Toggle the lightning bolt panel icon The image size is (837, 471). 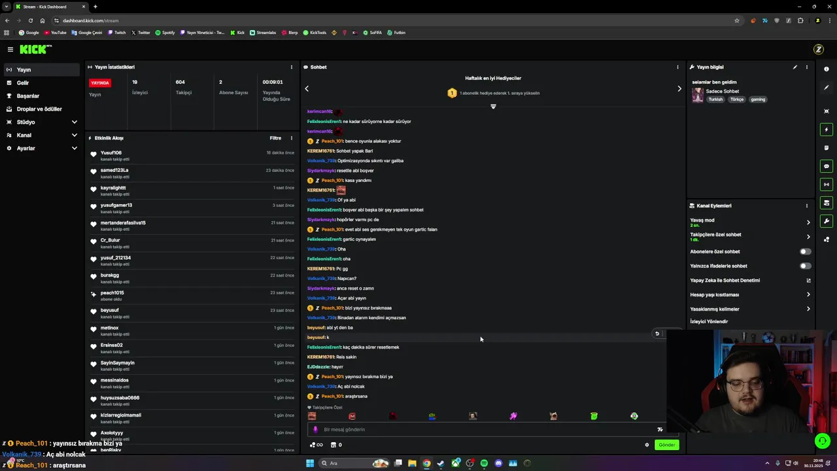tap(827, 130)
